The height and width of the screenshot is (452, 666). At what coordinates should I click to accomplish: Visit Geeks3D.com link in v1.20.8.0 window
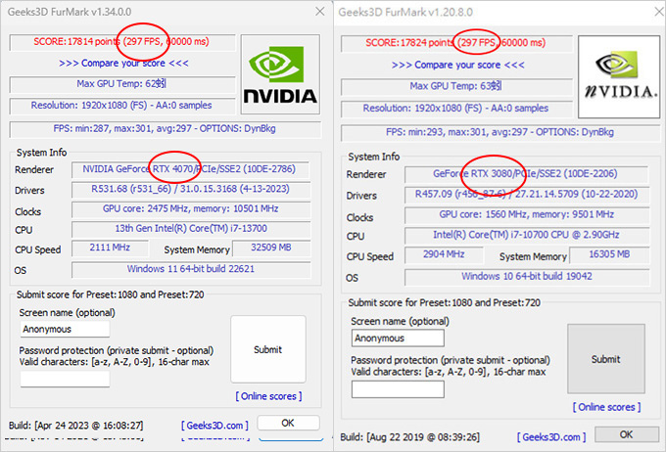pos(551,436)
